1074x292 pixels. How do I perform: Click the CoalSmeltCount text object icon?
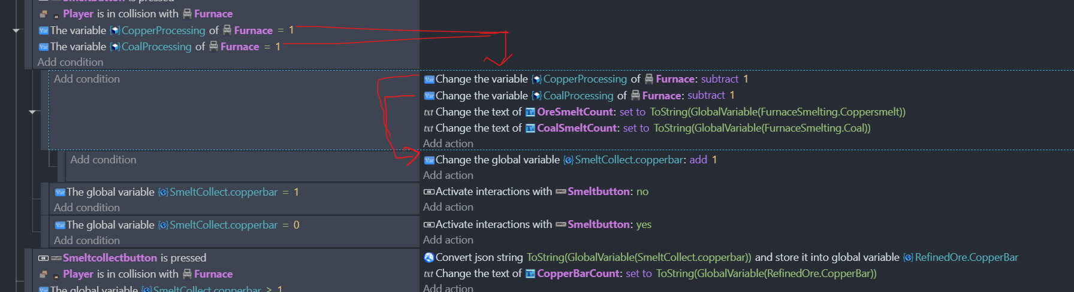[530, 128]
